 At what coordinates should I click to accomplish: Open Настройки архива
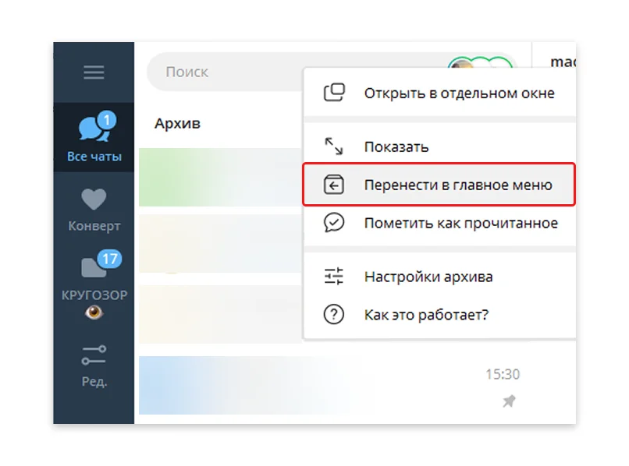[439, 277]
